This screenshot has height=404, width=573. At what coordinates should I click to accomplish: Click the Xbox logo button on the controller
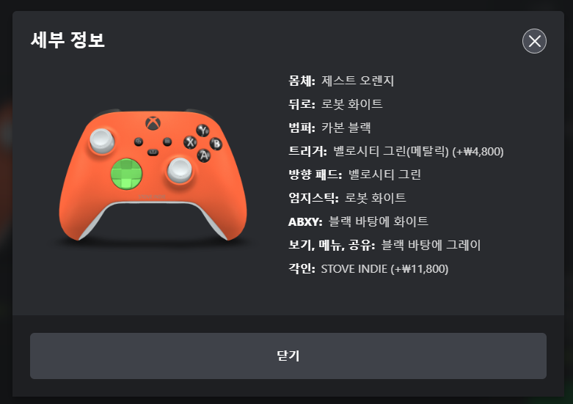[153, 123]
